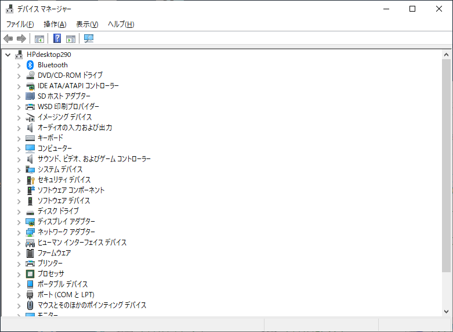Expand the ネットワーク アダプター category
This screenshot has height=332, width=453.
pos(19,233)
